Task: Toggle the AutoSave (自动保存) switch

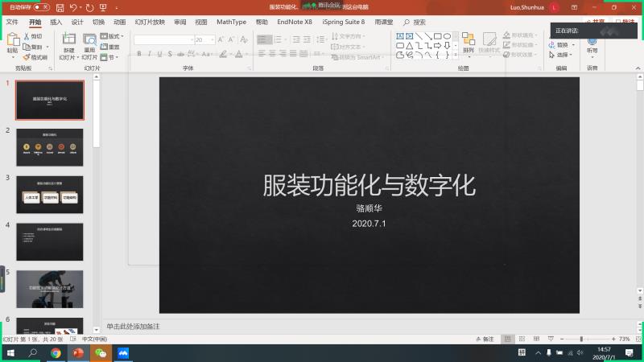Action: (42, 7)
